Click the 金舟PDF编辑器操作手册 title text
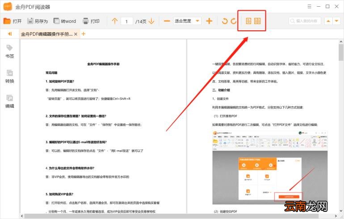Viewport: 344px width, 219px height. click(x=103, y=64)
